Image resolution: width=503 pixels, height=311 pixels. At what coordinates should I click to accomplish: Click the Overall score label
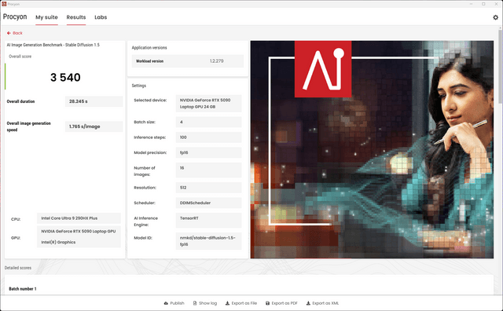pos(20,57)
